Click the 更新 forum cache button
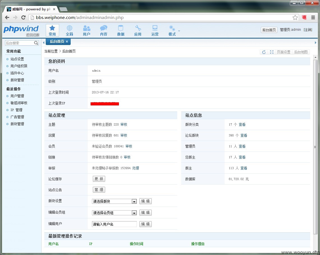This screenshot has height=255, width=320. coord(99,179)
